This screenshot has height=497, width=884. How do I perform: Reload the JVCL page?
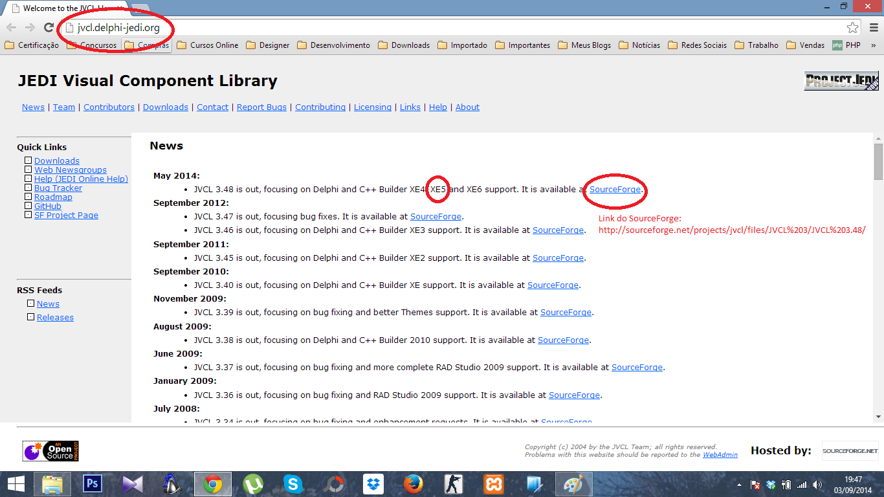tap(49, 27)
